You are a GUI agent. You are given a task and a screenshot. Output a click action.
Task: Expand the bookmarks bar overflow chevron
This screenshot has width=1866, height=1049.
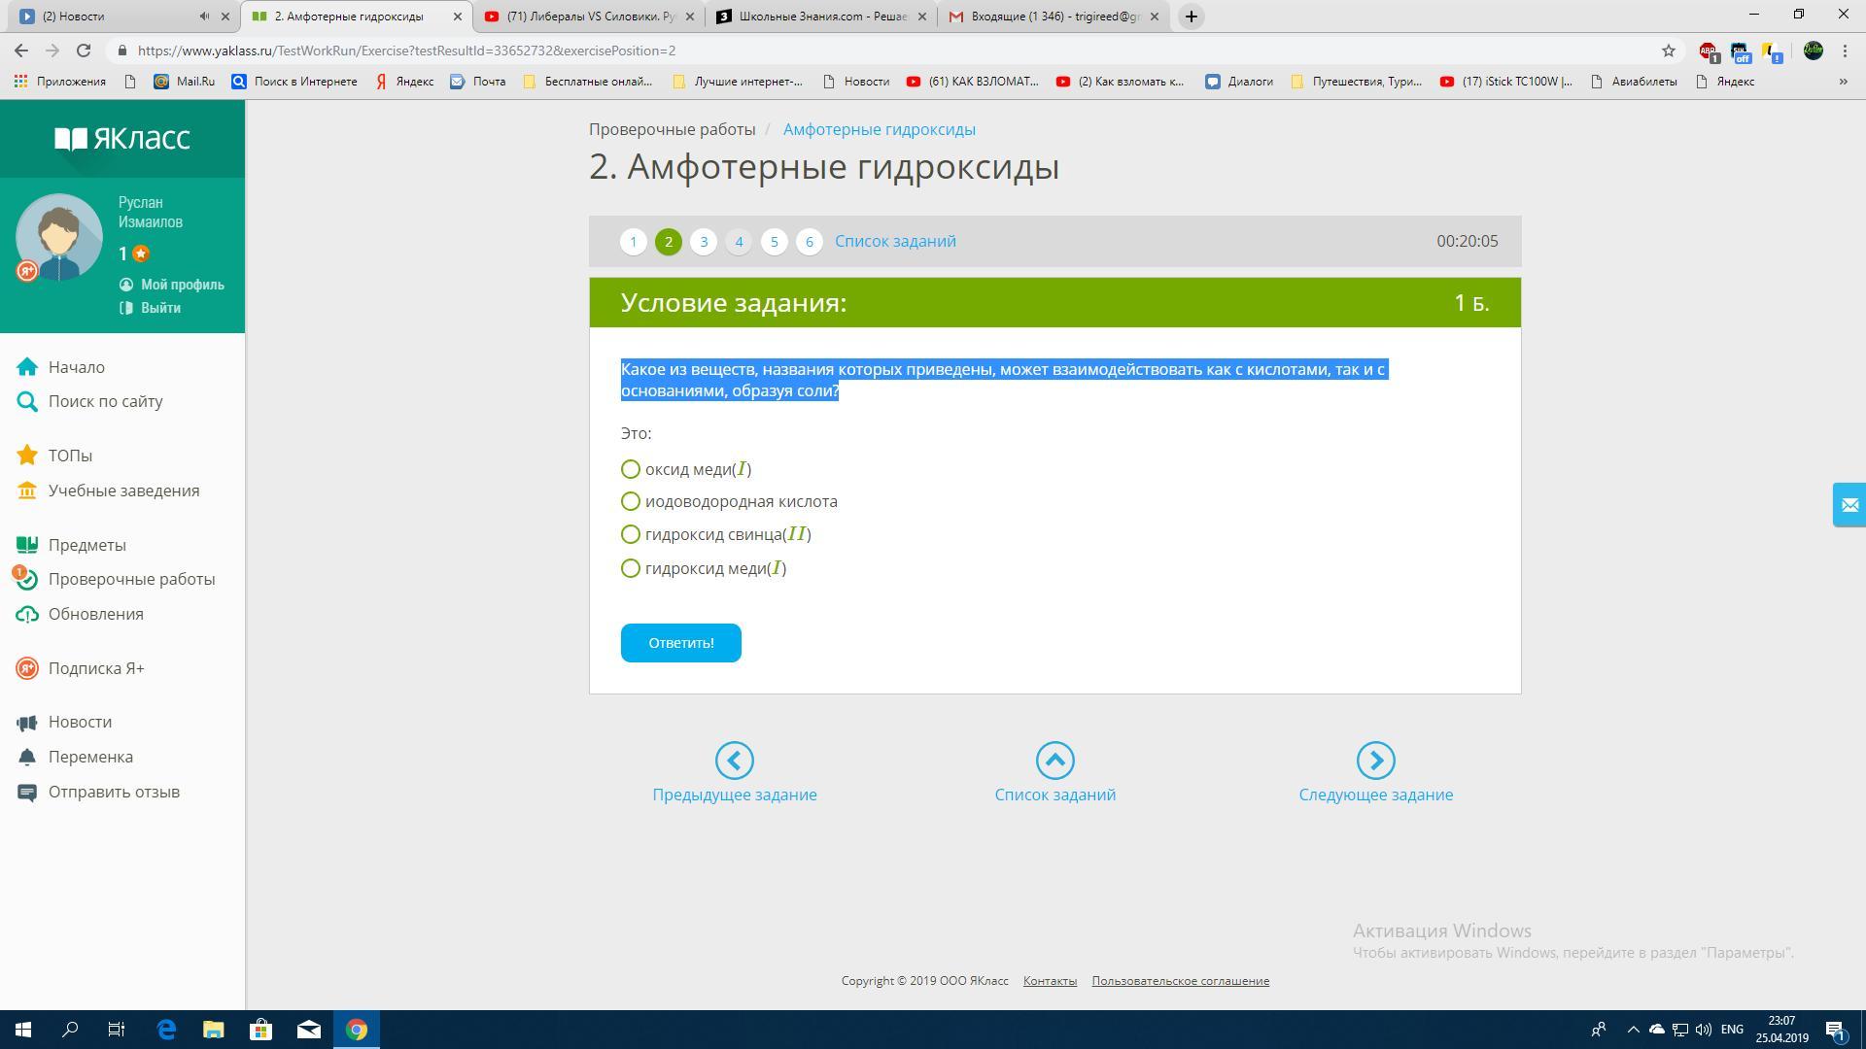(x=1843, y=82)
